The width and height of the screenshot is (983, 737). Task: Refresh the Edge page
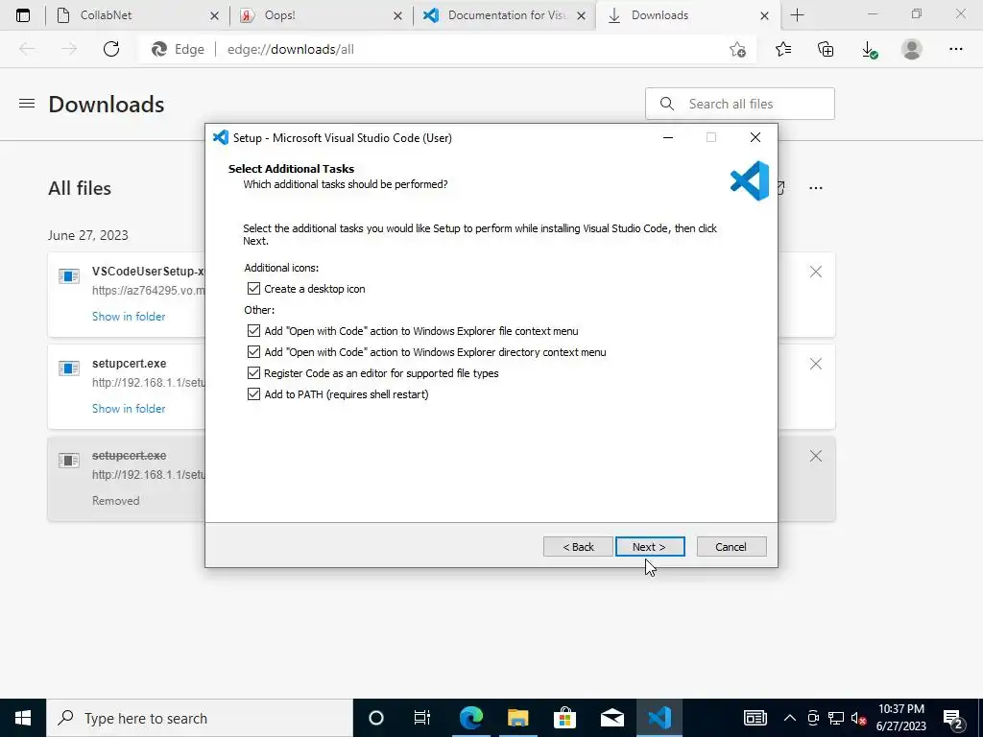[x=111, y=49]
